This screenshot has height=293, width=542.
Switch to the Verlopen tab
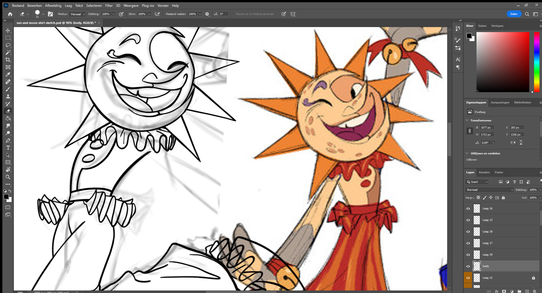tap(497, 26)
